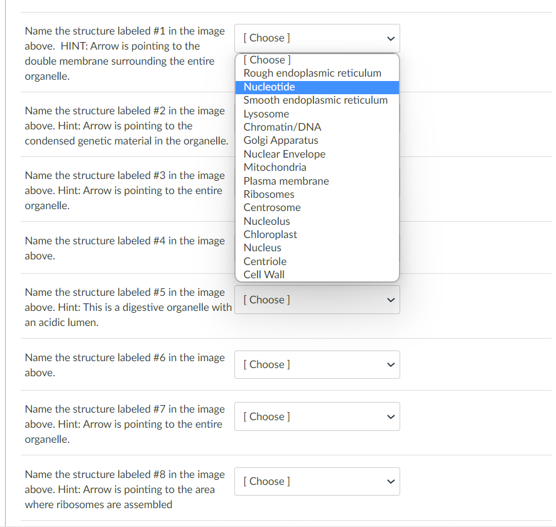Click the question #5 digestive organelle prompt
This screenshot has height=527, width=556.
coord(128,307)
